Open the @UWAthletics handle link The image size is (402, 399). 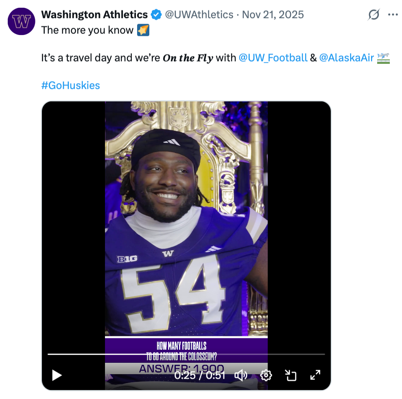tap(199, 15)
